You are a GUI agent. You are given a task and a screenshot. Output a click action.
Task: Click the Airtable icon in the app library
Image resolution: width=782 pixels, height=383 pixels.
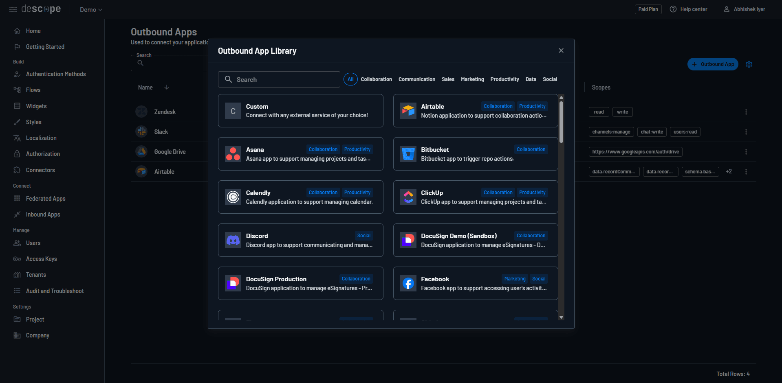click(408, 110)
